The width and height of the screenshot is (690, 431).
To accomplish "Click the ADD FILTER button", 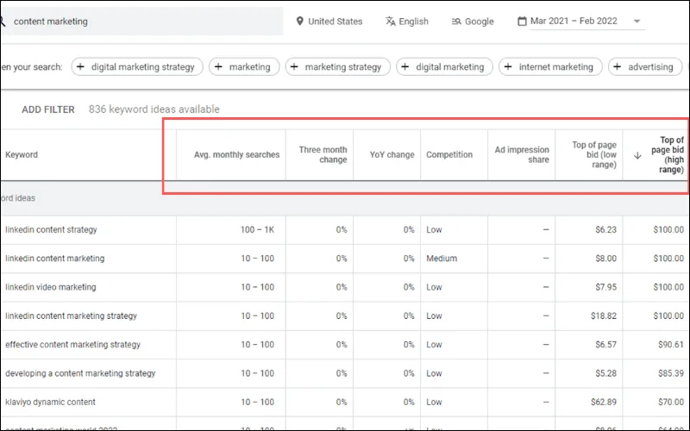I will pos(48,109).
